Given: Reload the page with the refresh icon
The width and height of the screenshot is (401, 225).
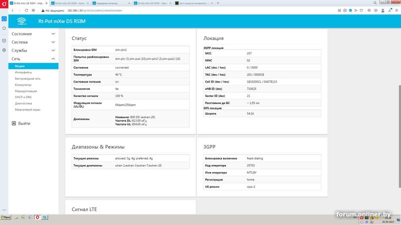Looking at the screenshot, I should (x=26, y=10).
